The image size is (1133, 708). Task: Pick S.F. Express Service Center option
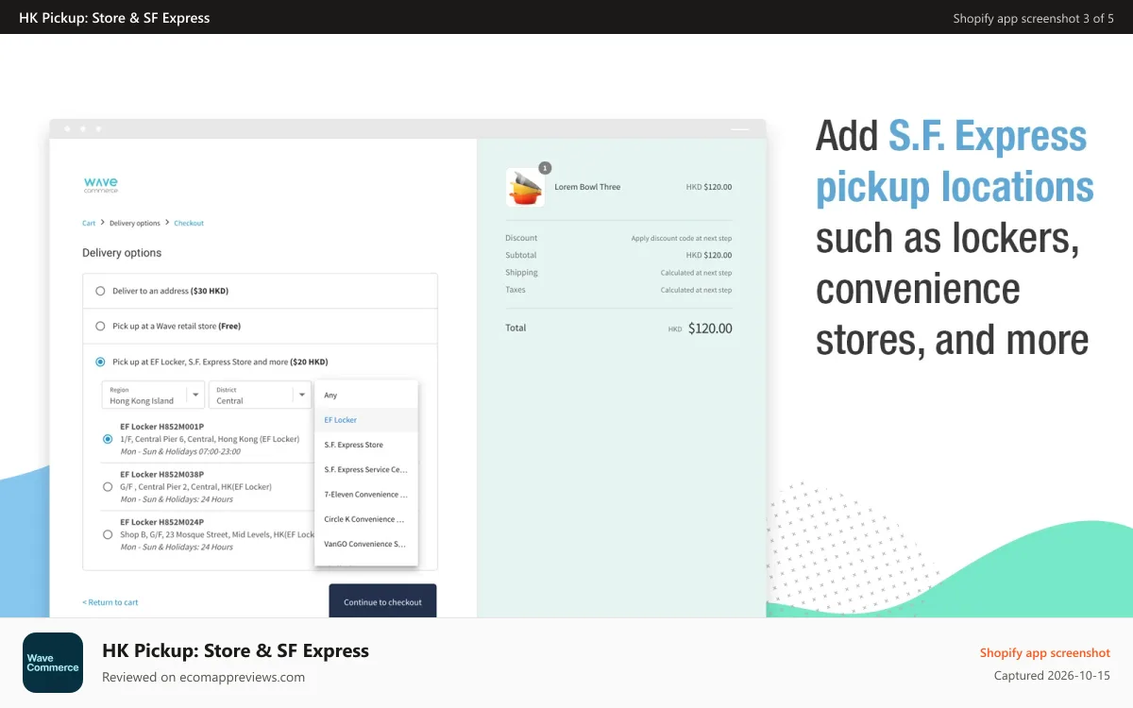pos(366,469)
